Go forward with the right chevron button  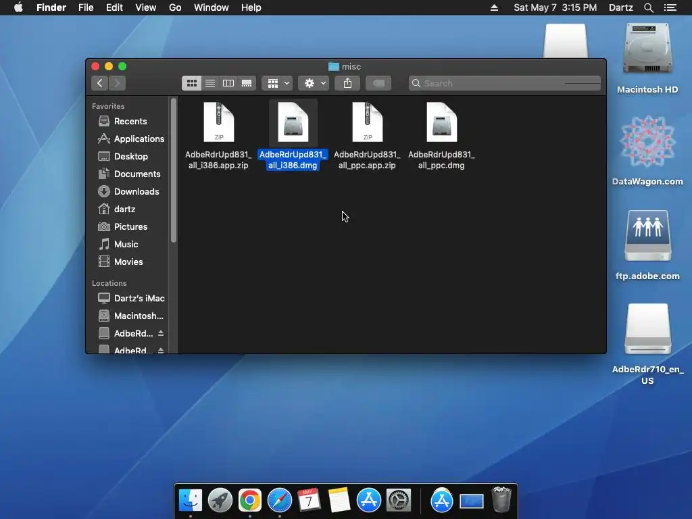[117, 83]
